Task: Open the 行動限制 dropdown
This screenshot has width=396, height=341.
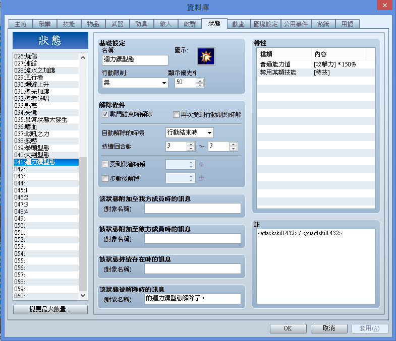Action: tap(135, 83)
